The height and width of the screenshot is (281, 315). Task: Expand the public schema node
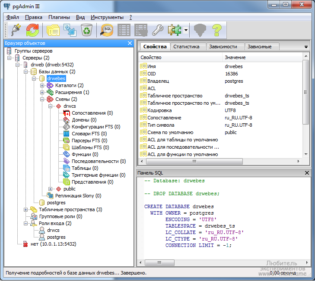(x=50, y=189)
